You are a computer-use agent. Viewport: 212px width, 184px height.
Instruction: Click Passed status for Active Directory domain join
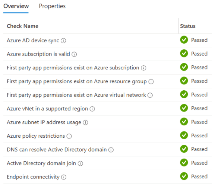click(199, 163)
